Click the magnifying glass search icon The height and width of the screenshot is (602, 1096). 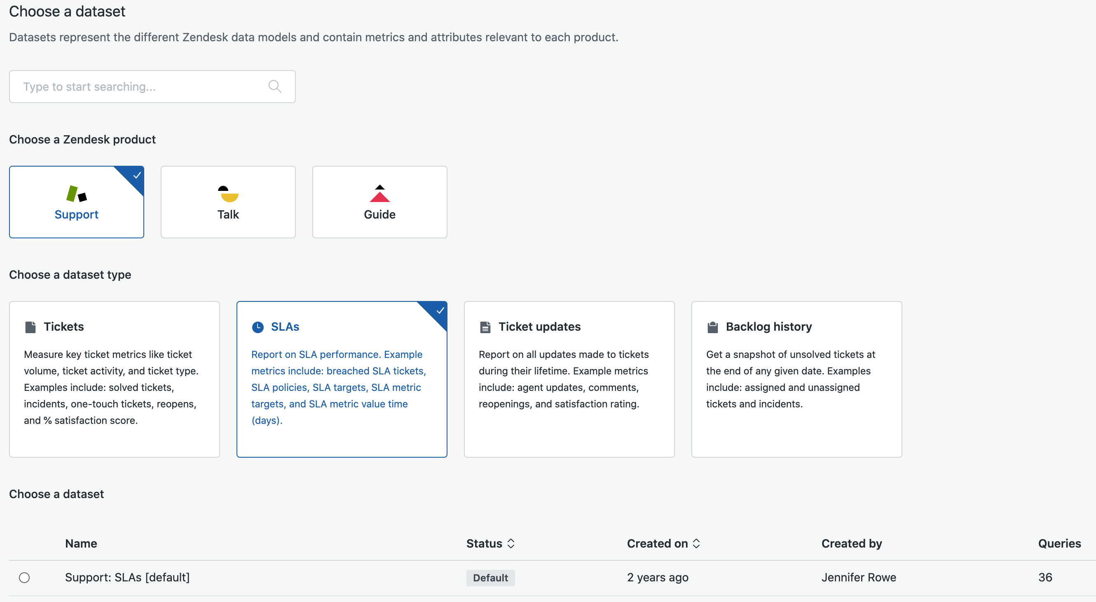275,87
